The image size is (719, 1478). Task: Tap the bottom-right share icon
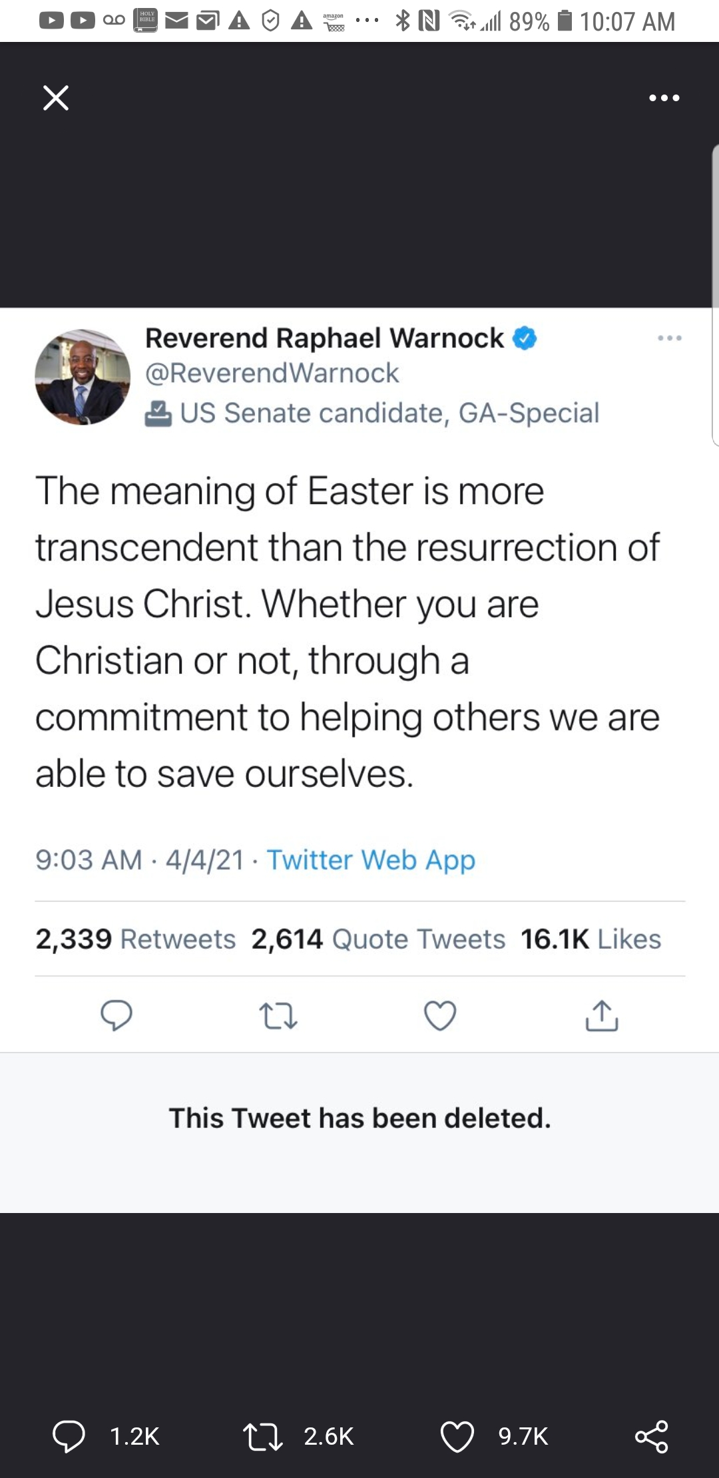point(651,1436)
